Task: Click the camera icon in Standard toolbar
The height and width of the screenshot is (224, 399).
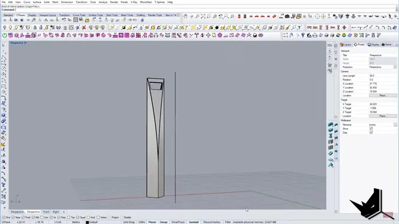Action: tap(287, 16)
